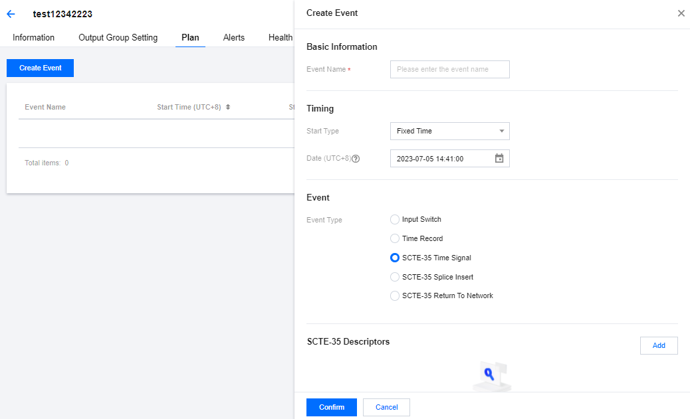The height and width of the screenshot is (419, 690).
Task: Confirm the new event
Action: [331, 407]
